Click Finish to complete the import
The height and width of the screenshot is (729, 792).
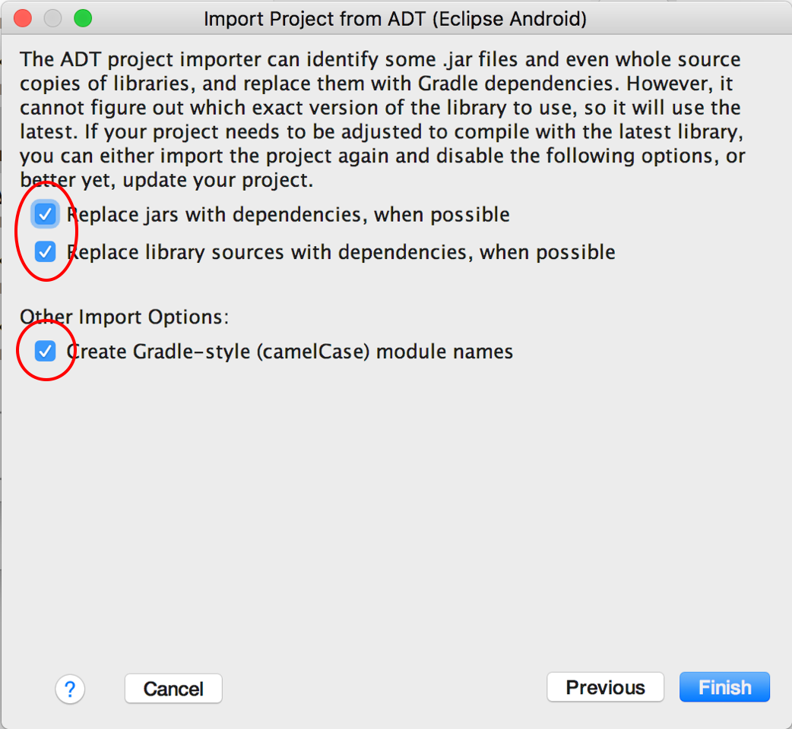(x=724, y=687)
